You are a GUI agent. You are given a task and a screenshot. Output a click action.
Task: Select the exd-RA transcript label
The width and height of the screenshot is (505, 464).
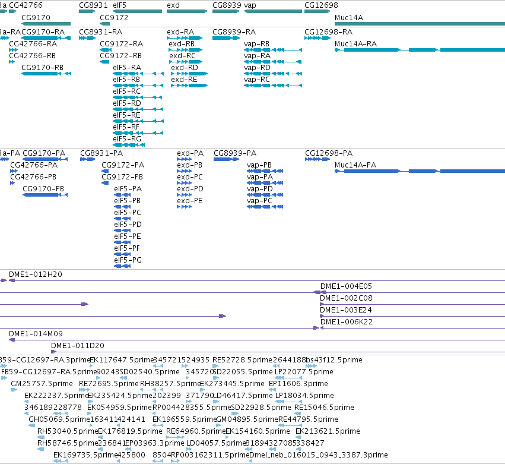180,32
